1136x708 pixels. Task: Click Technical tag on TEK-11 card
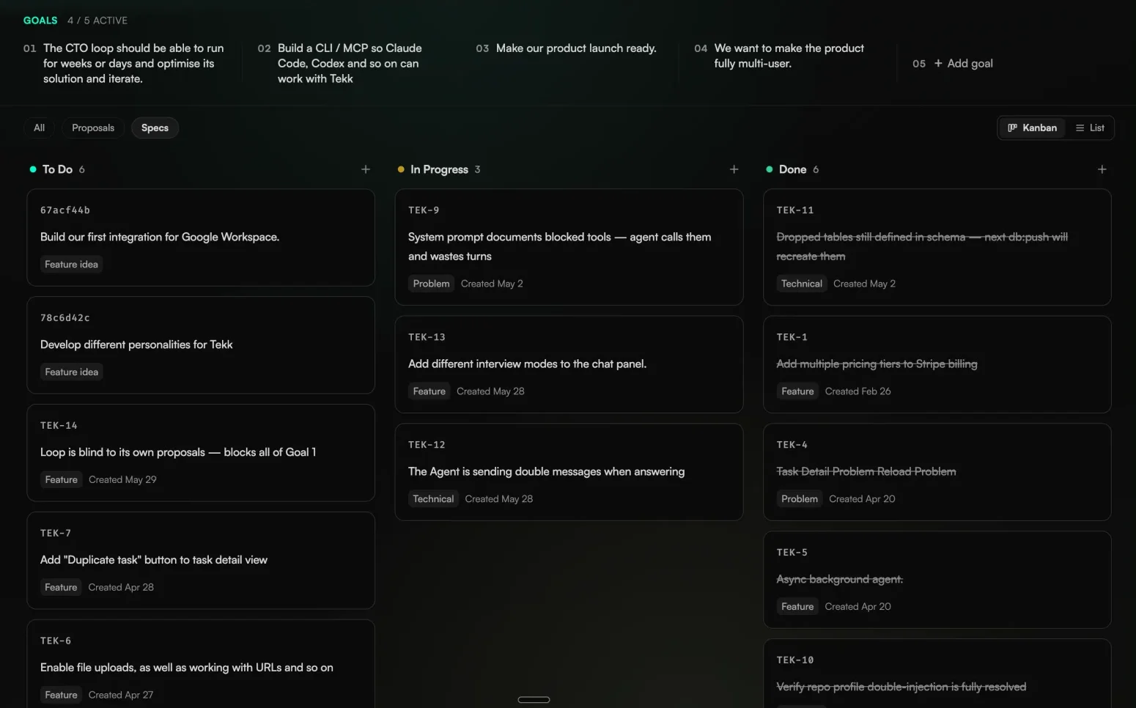coord(801,284)
